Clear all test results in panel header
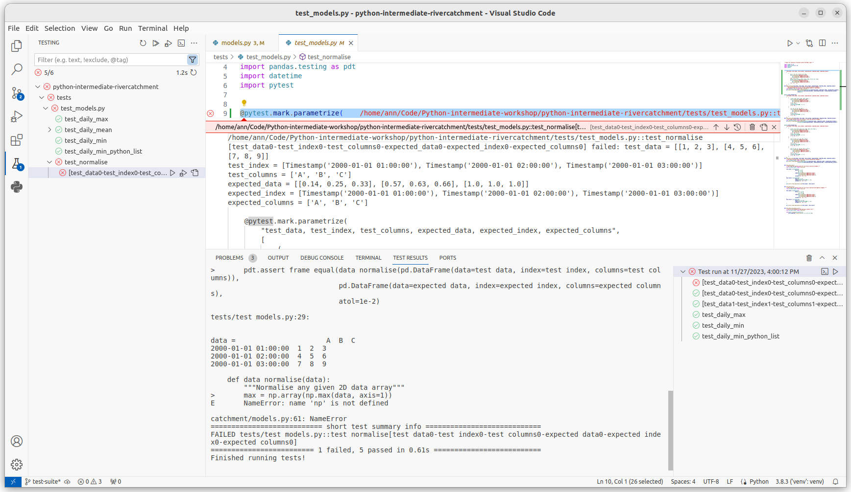Viewport: 851px width, 492px height. pyautogui.click(x=809, y=258)
